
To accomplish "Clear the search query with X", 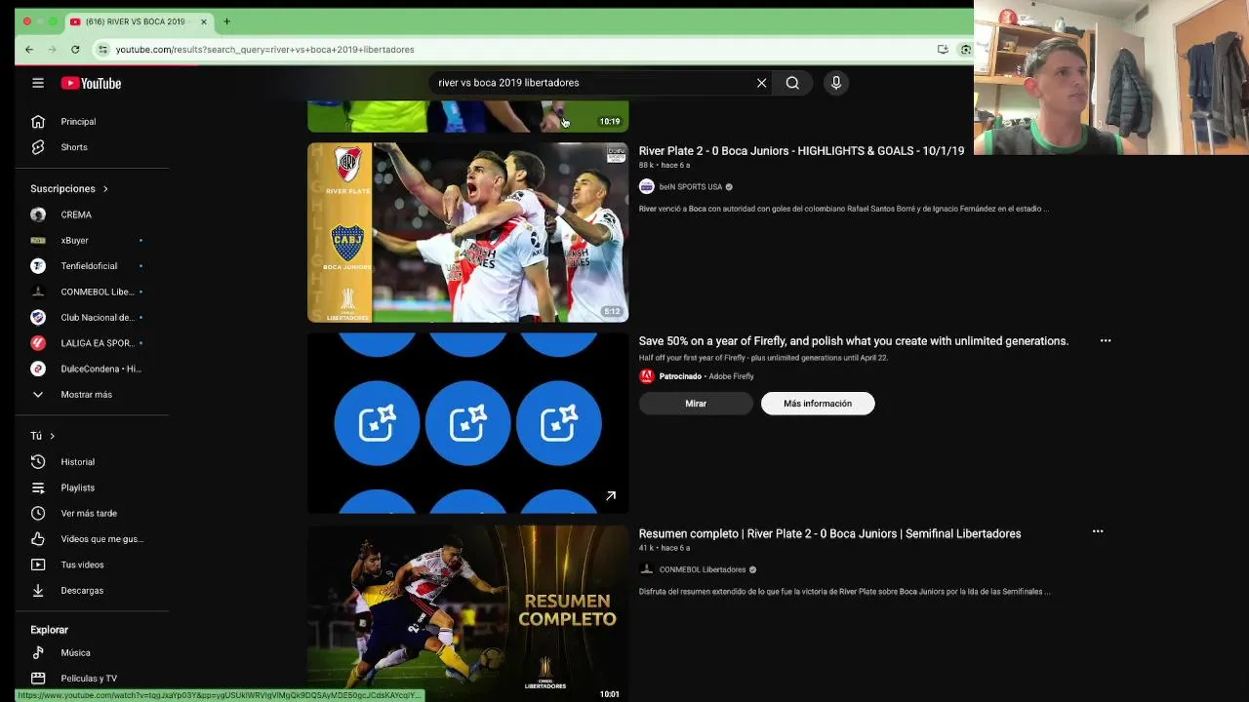I will 761,83.
